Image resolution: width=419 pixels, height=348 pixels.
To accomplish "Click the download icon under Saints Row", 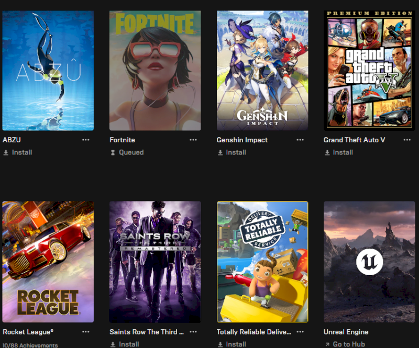I will 113,344.
